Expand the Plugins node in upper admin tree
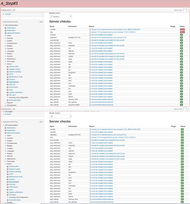The height and width of the screenshot is (204, 190). pos(10,53)
